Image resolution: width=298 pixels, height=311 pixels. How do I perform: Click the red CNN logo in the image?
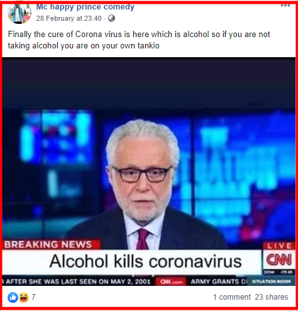coord(279,259)
